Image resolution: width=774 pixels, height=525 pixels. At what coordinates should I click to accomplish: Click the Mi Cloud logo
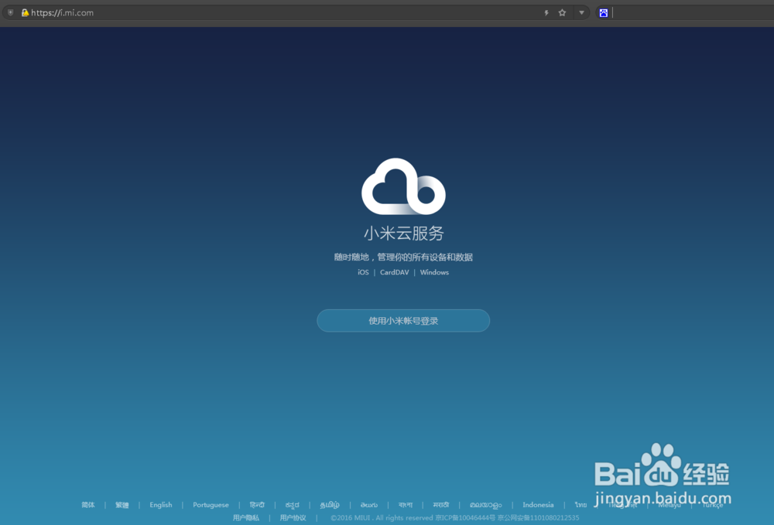coord(403,186)
